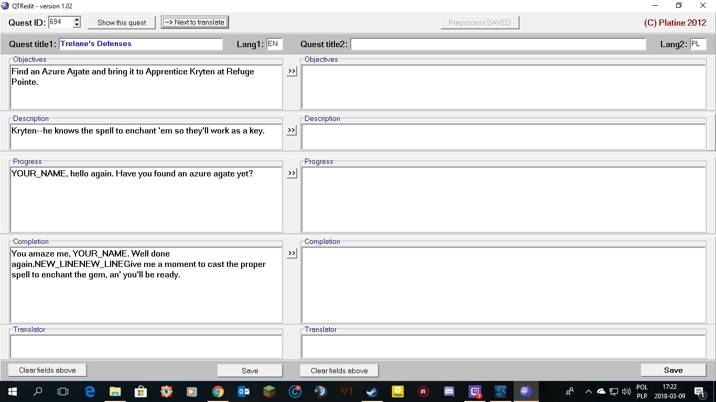
Task: Decrease Quest ID with down arrow
Action: [x=77, y=25]
